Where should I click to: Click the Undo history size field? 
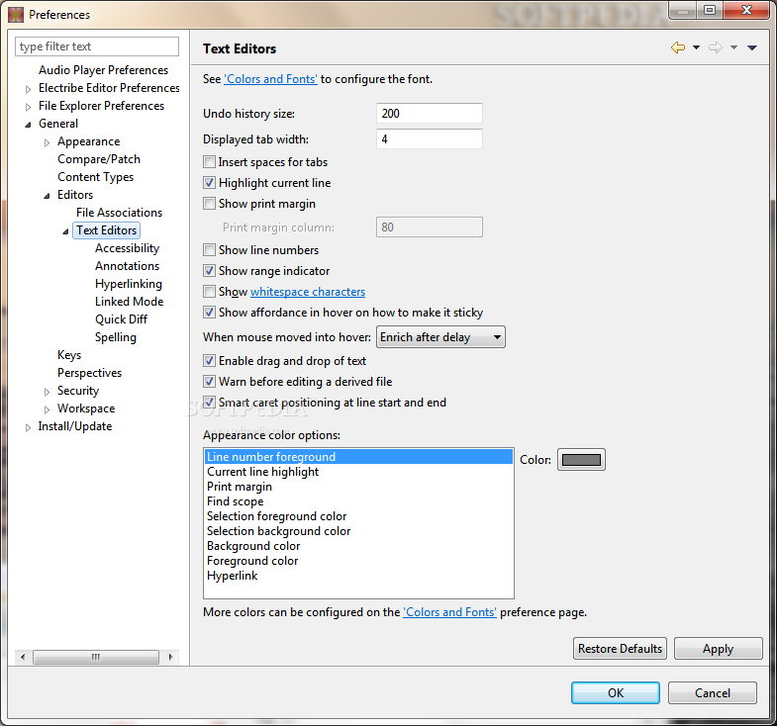pyautogui.click(x=430, y=114)
